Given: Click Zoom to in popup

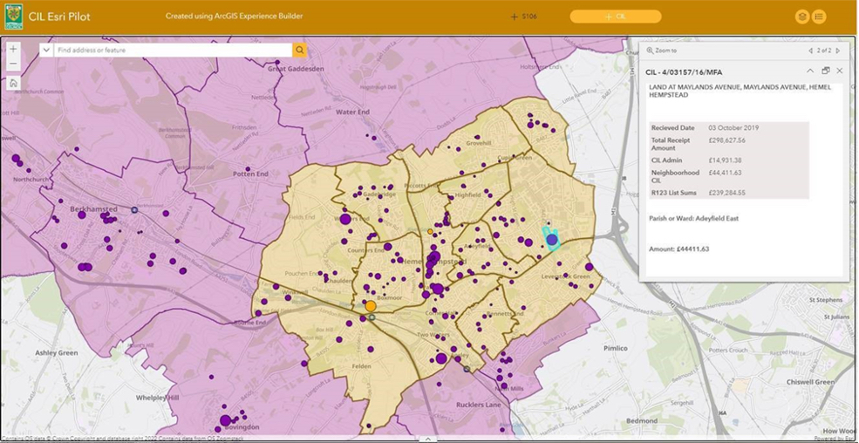Looking at the screenshot, I should (662, 51).
